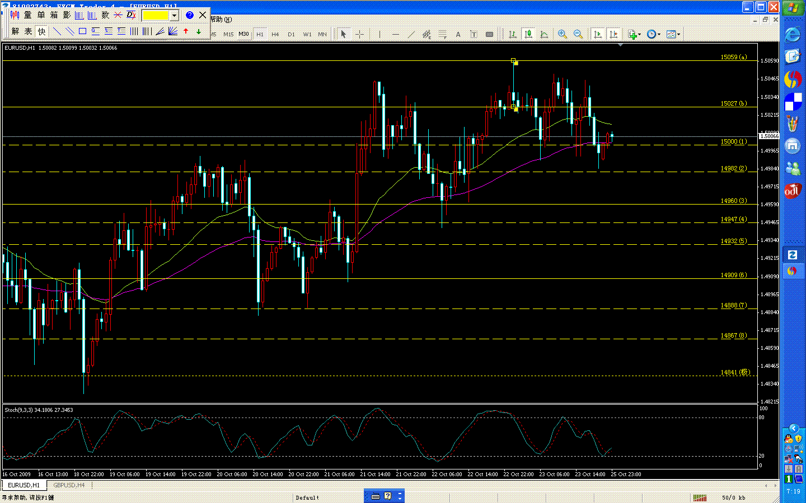This screenshot has height=503, width=806.
Task: Click the 单 button on floating toolbar
Action: (41, 15)
